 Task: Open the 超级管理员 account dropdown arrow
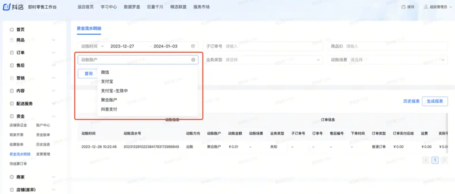450,7
